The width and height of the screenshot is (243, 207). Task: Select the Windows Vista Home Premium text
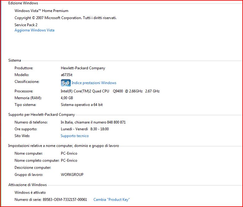[x=41, y=11]
